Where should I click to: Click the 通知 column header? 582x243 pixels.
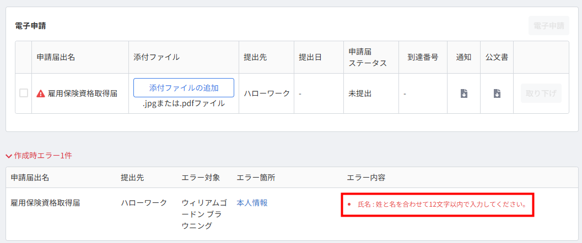coord(464,57)
